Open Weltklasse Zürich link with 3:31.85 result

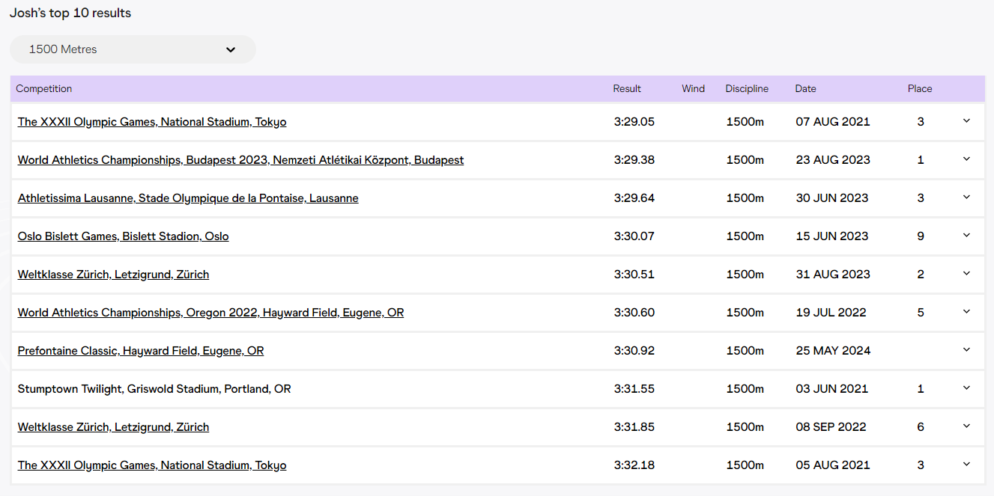pos(113,427)
